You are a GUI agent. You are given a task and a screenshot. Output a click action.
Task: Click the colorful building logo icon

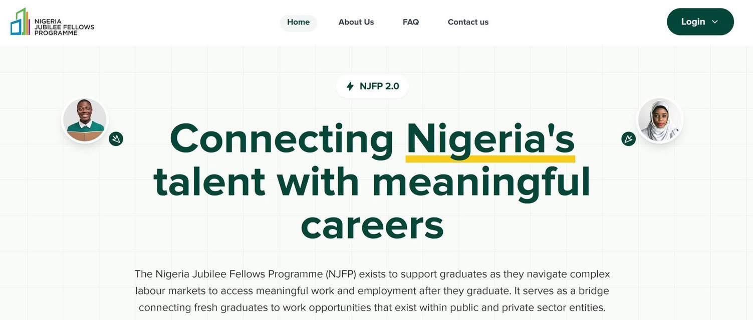point(20,22)
